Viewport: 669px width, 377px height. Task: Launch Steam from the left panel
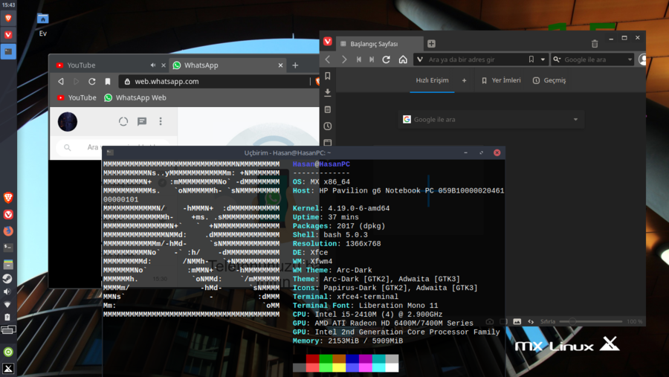point(8,279)
